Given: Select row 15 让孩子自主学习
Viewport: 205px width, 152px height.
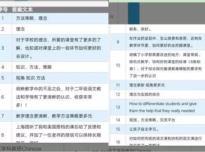Looking at the screenshot, I should (158, 129).
